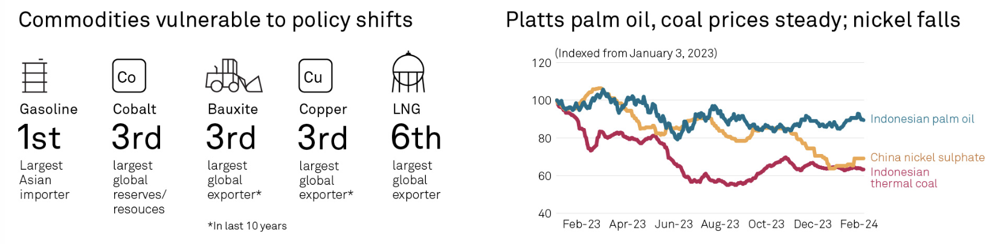Click the Cobalt Co element icon
Viewport: 1004px width, 244px height.
pos(129,75)
